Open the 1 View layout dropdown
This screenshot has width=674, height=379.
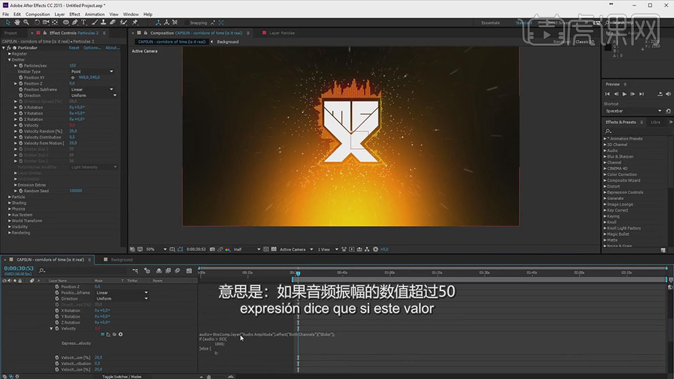pos(328,249)
